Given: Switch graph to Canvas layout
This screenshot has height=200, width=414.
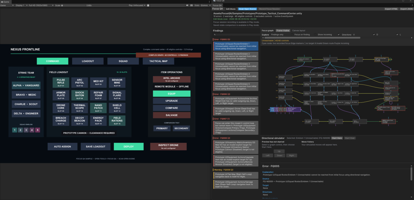Looking at the screenshot, I should pos(298,30).
